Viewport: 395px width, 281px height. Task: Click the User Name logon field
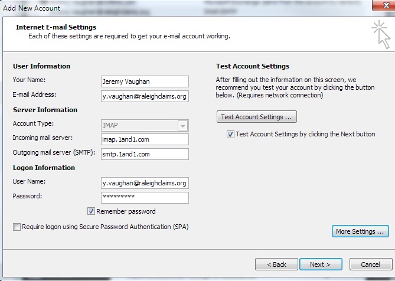(x=145, y=183)
